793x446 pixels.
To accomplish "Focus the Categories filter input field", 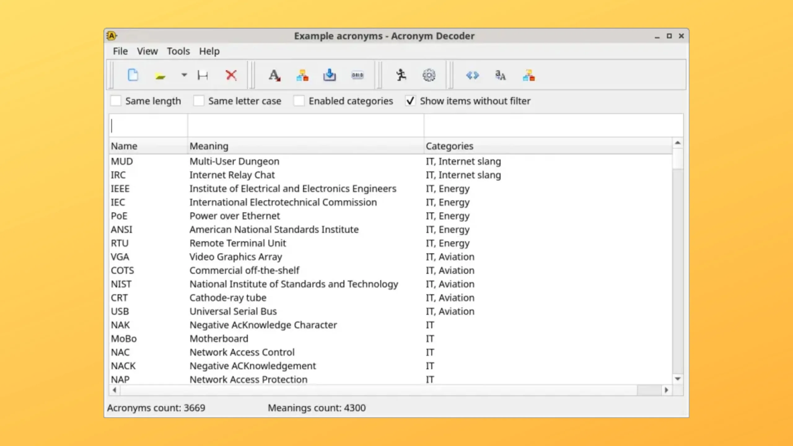I will click(553, 126).
